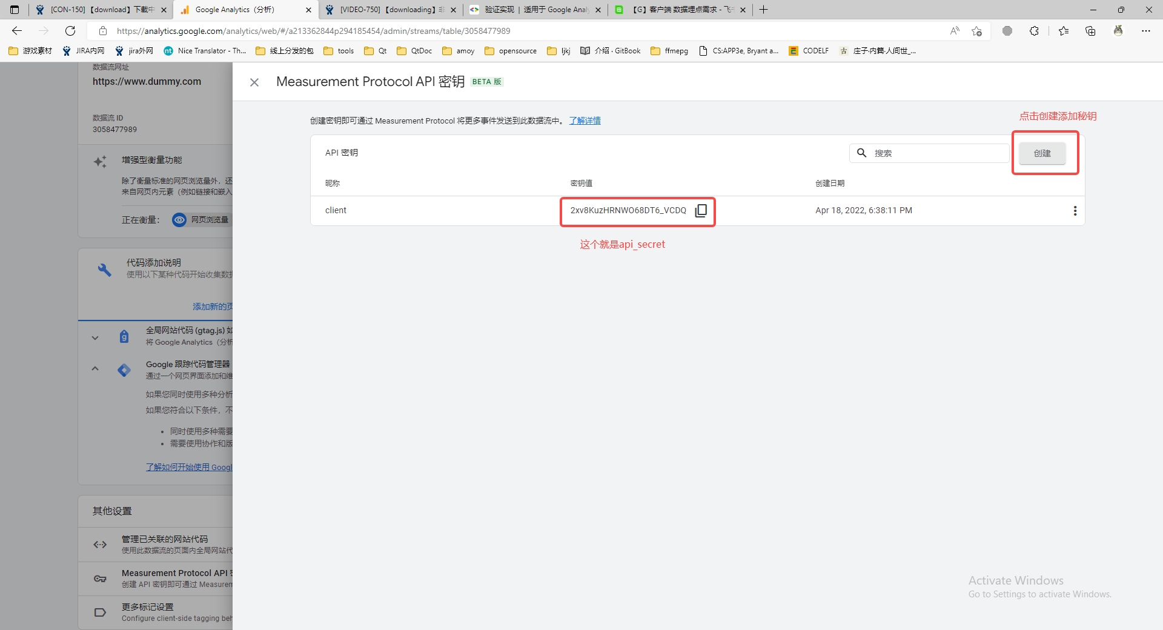This screenshot has height=630, width=1163.
Task: Open the tools bookmarks folder
Action: pos(339,51)
